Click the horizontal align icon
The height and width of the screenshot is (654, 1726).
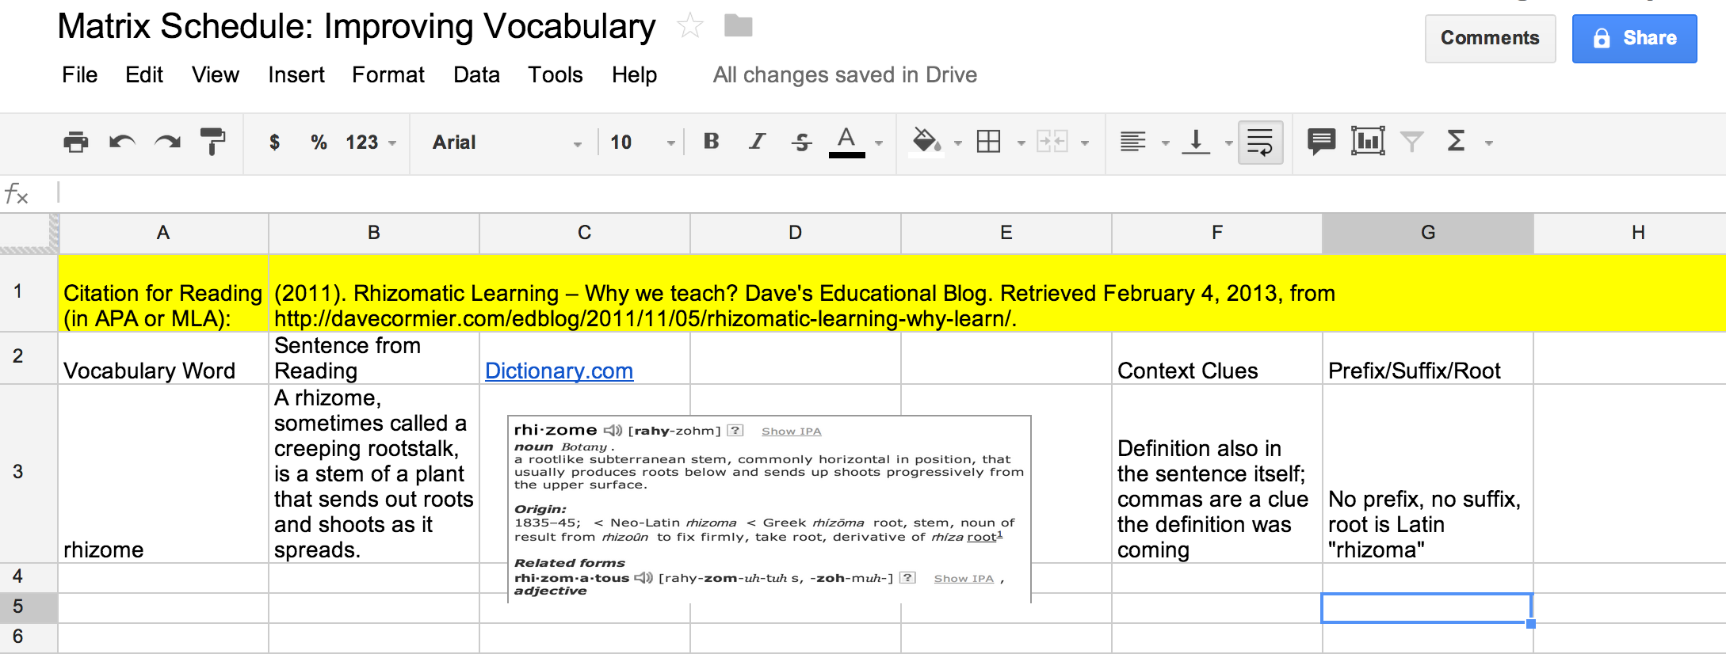[1133, 142]
